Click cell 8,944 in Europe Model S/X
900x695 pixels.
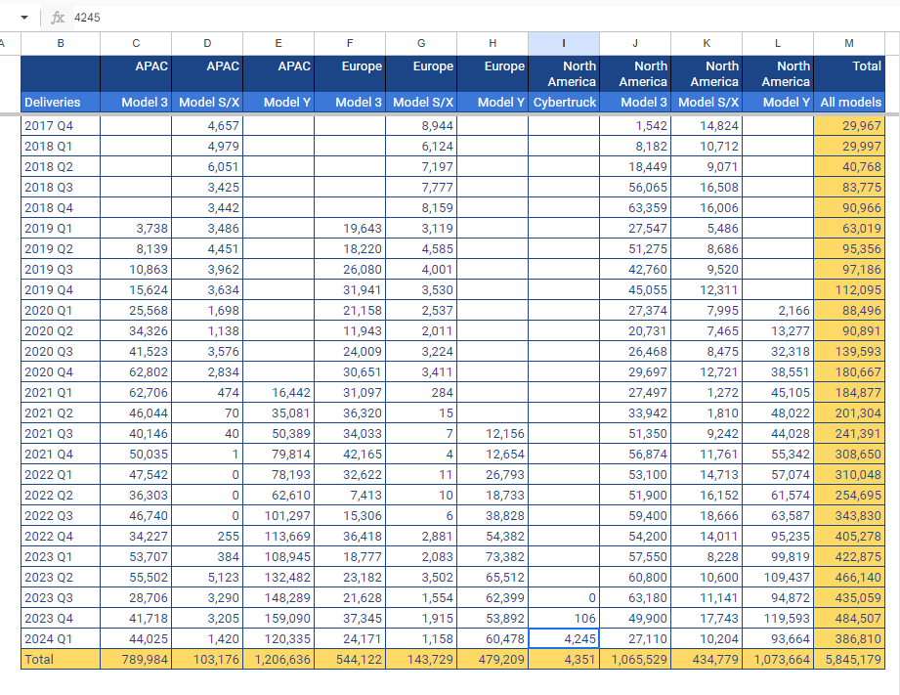(x=421, y=126)
